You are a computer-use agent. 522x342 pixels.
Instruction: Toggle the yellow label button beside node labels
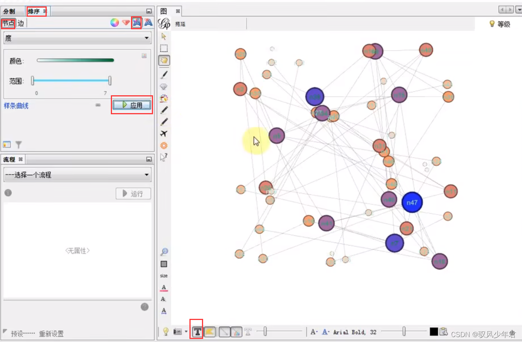(210, 332)
